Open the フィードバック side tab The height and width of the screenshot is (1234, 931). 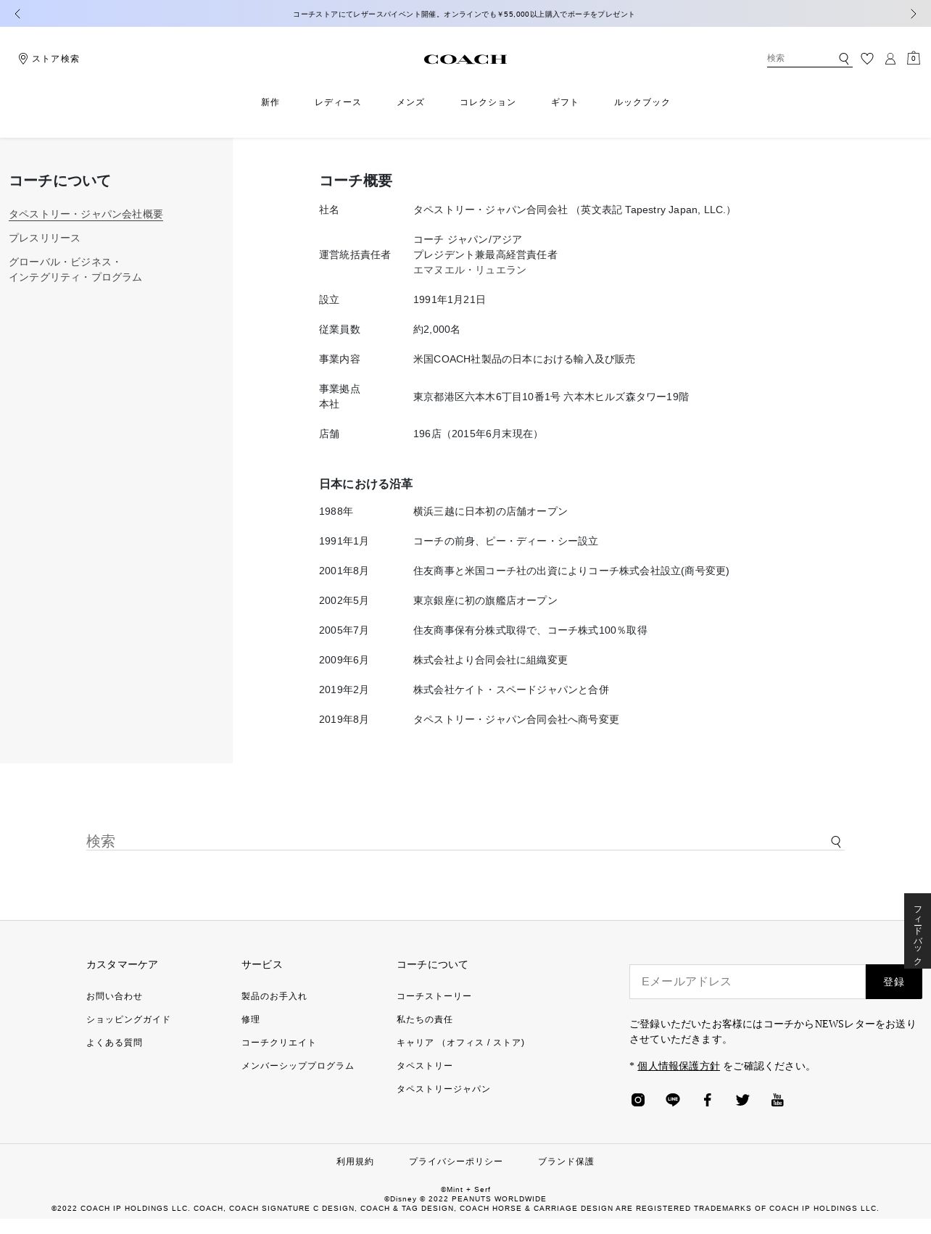(917, 931)
